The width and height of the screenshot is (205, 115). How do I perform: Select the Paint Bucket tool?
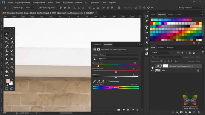coord(12,55)
